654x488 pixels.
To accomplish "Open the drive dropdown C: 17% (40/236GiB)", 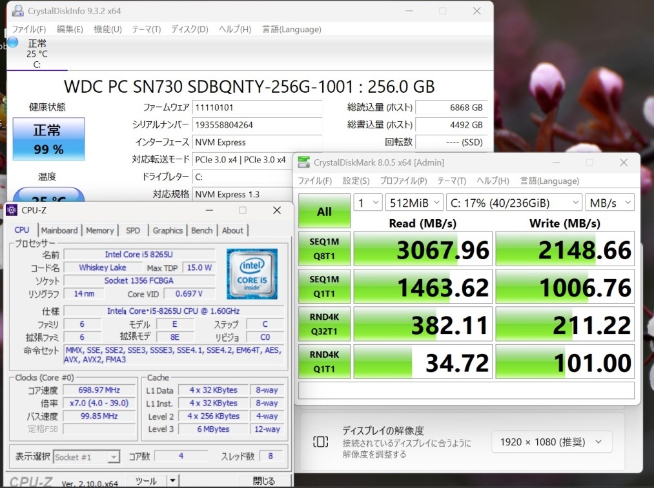I will tap(514, 203).
